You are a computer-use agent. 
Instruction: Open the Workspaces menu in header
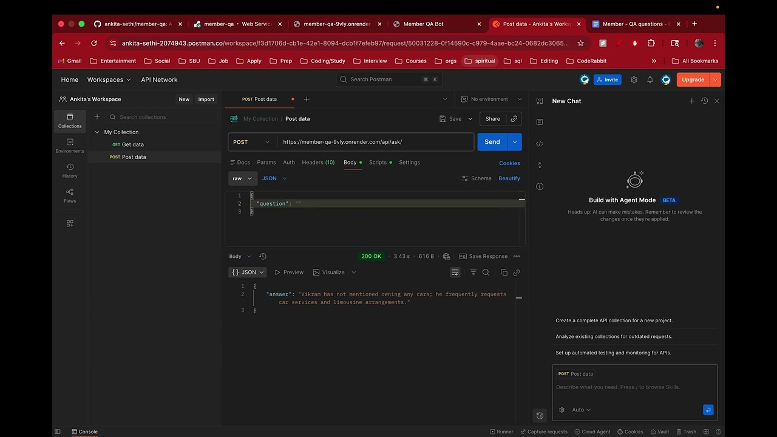(x=109, y=80)
